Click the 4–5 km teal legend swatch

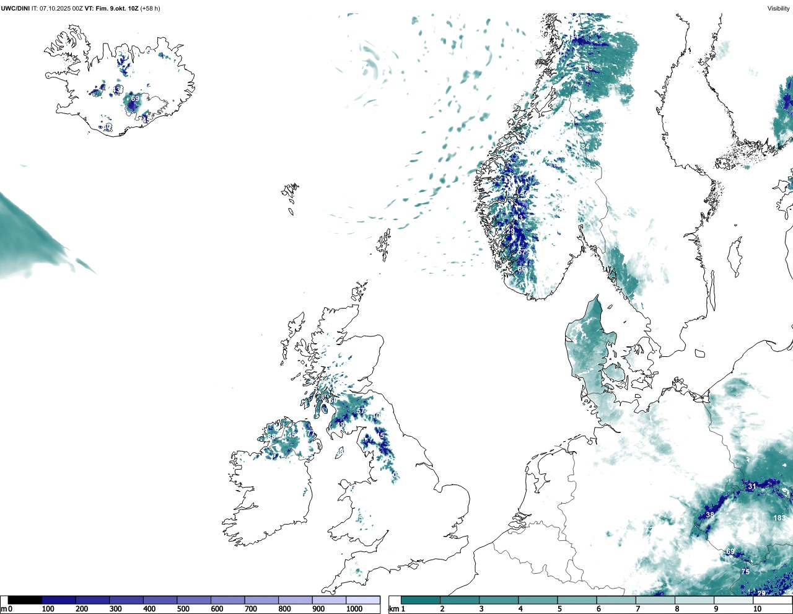pyautogui.click(x=538, y=600)
